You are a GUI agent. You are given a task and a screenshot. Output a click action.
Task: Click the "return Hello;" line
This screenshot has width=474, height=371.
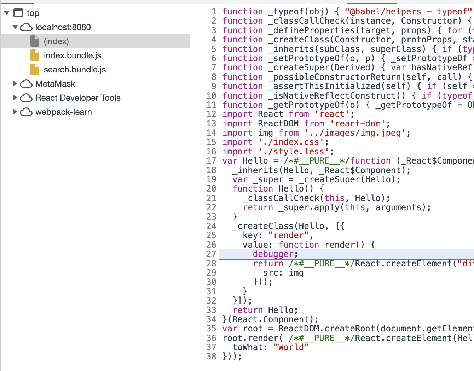[x=265, y=310]
